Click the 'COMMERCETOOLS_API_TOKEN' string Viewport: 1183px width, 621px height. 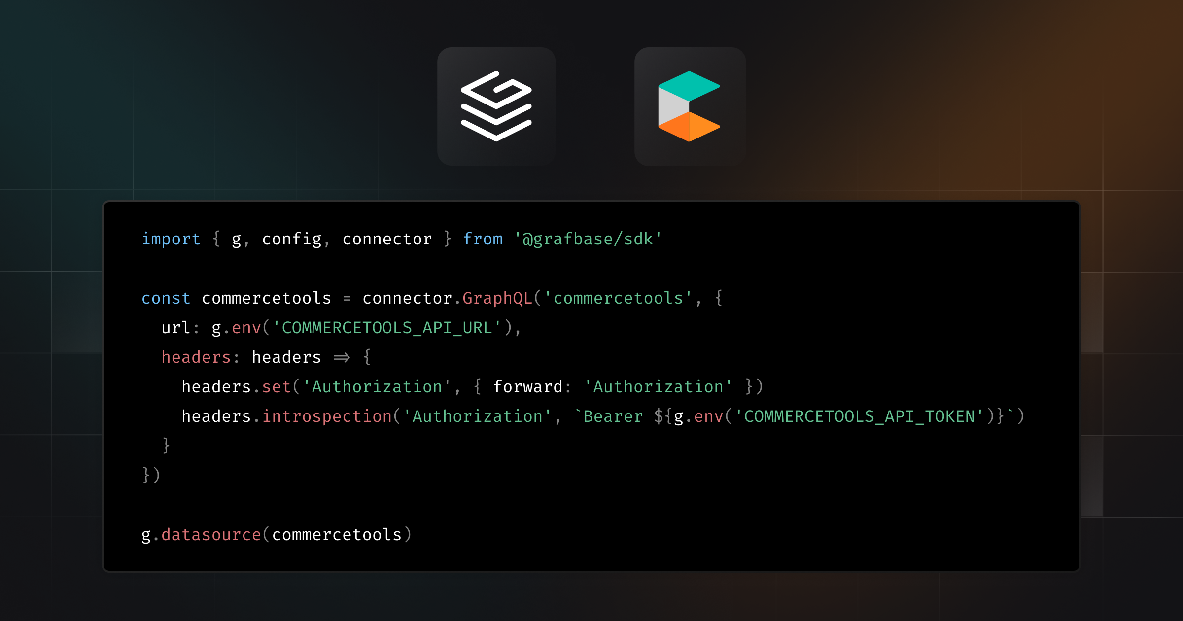[x=859, y=416]
